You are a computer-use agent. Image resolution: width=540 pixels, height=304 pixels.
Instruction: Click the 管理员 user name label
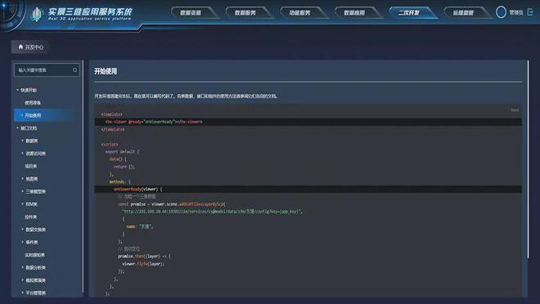[516, 12]
